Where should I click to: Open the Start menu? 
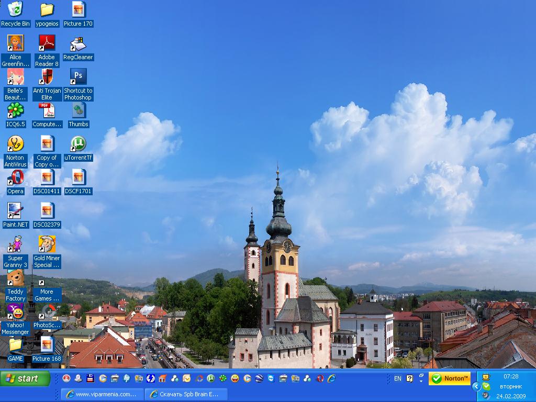pyautogui.click(x=25, y=378)
